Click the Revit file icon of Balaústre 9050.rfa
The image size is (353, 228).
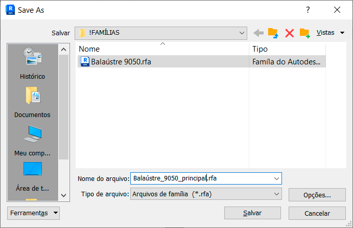pyautogui.click(x=84, y=62)
